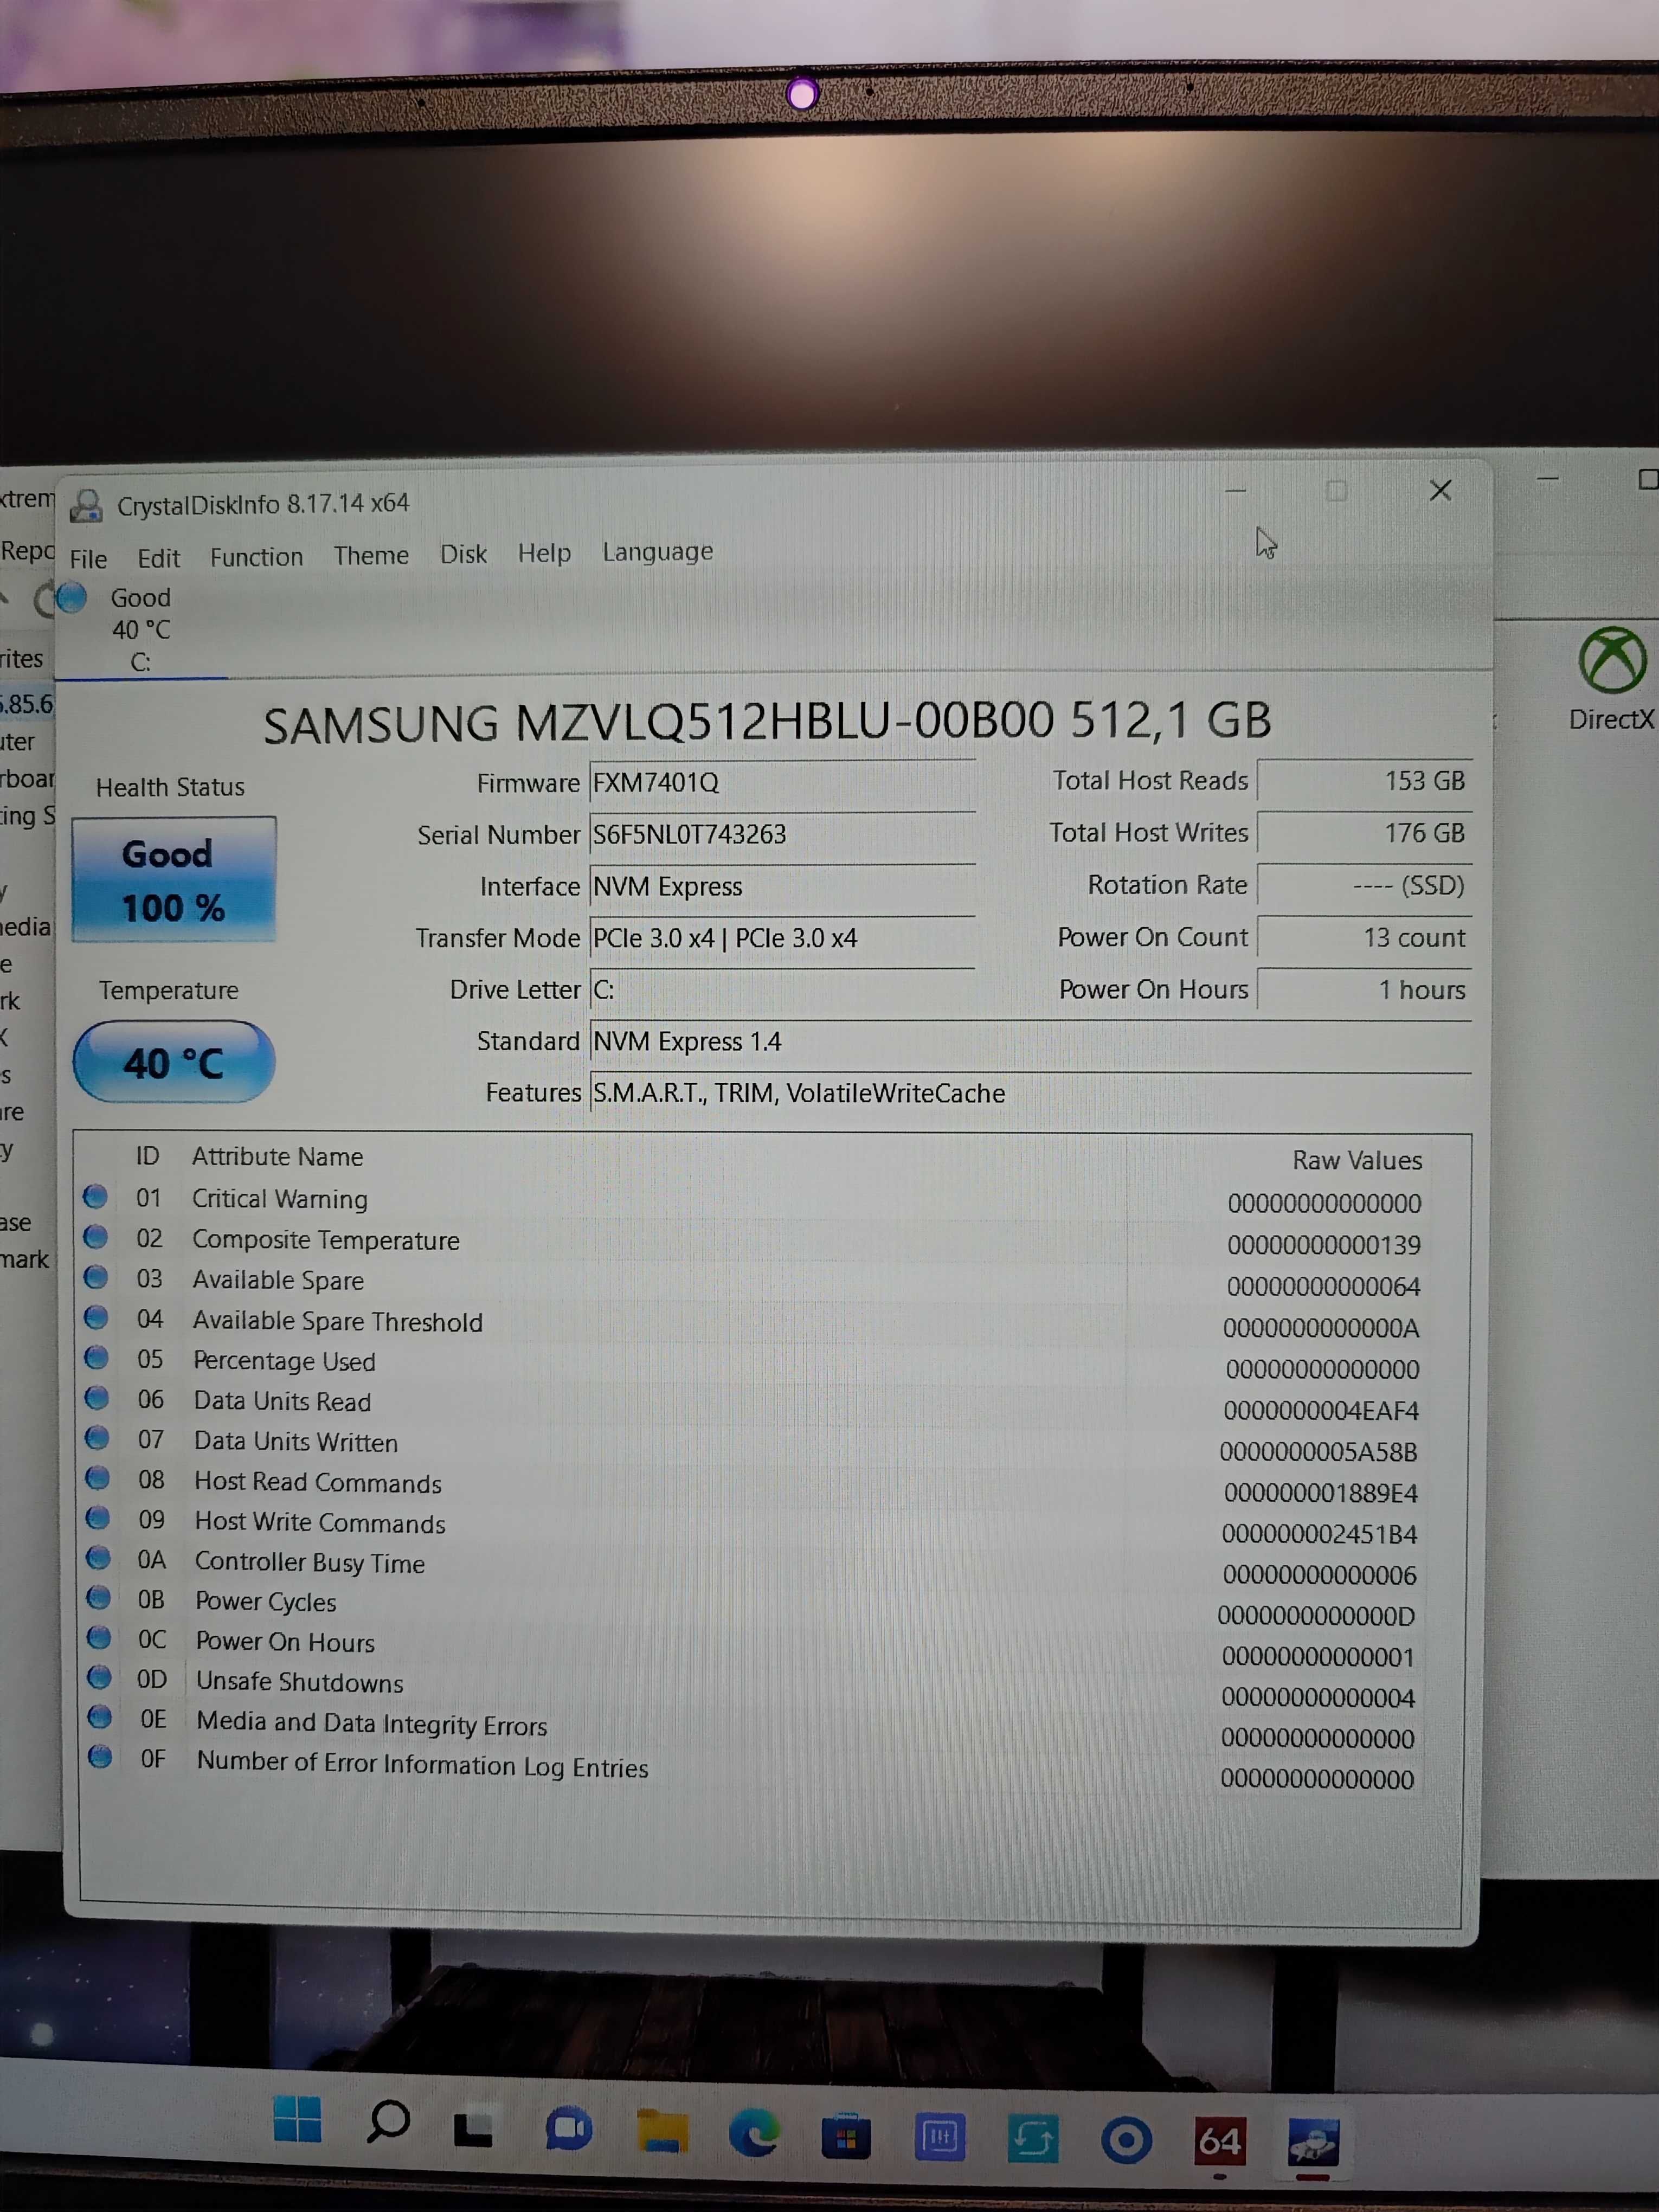Open the Disk menu
1659x2212 pixels.
click(463, 554)
